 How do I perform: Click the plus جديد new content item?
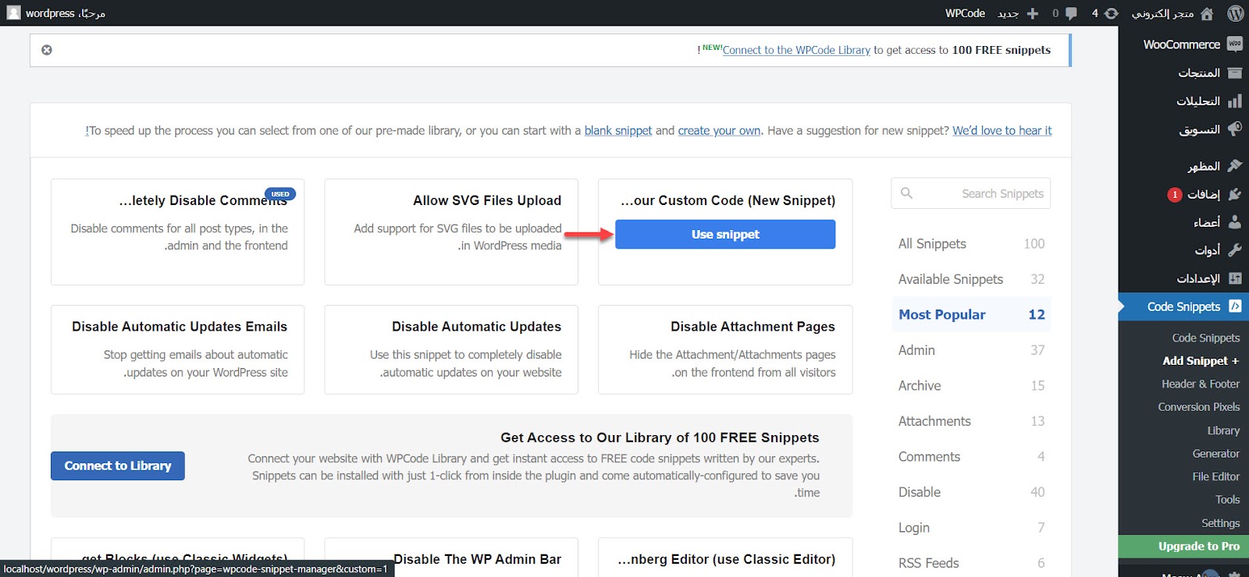click(x=1018, y=13)
